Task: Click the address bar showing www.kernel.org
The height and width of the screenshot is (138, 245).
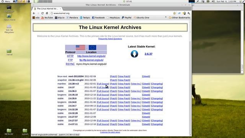Action: (x=111, y=13)
